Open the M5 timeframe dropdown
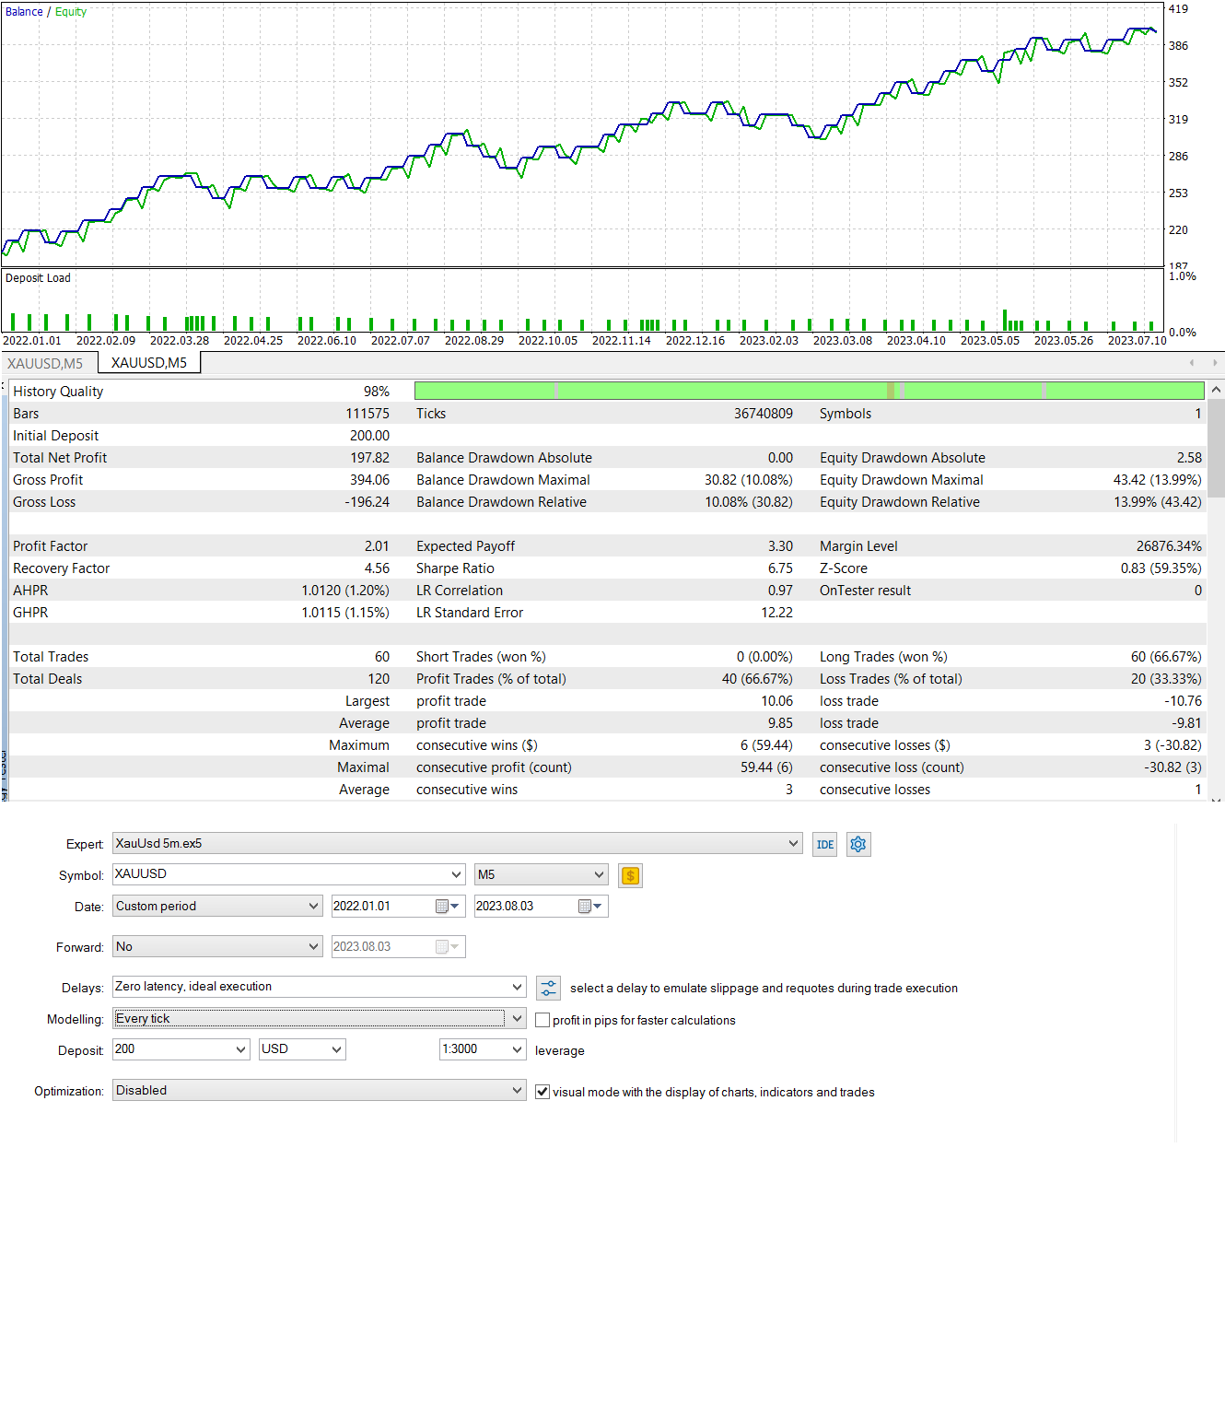 599,874
